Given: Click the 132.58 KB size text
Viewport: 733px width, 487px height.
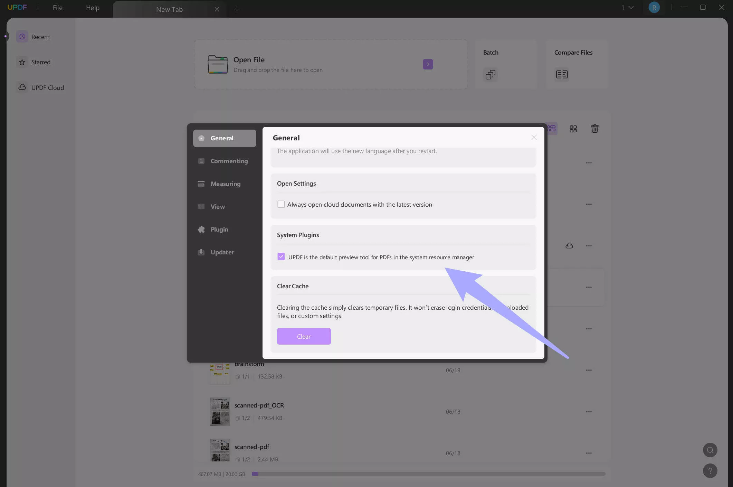Looking at the screenshot, I should (270, 376).
